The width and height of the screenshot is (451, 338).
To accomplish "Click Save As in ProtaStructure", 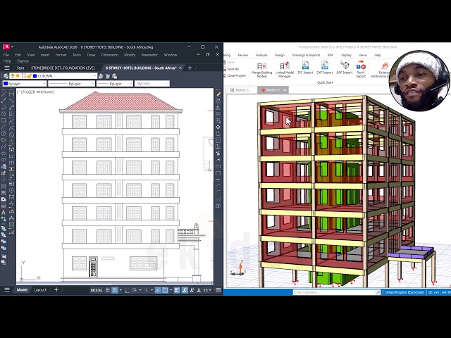I will (233, 69).
